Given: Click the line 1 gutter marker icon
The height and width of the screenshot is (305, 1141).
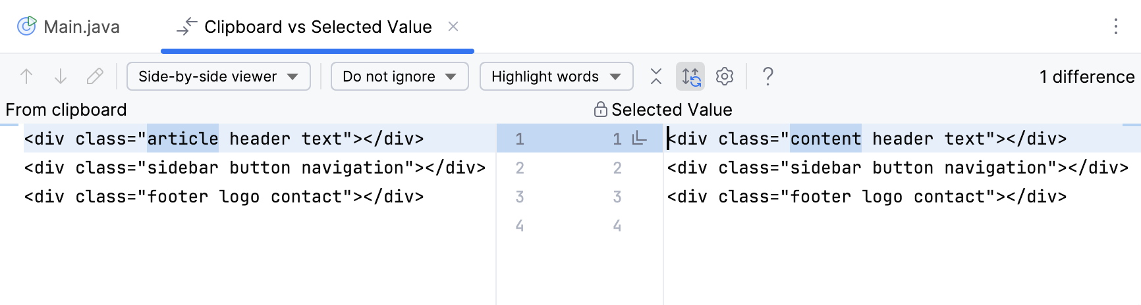Looking at the screenshot, I should click(x=639, y=139).
